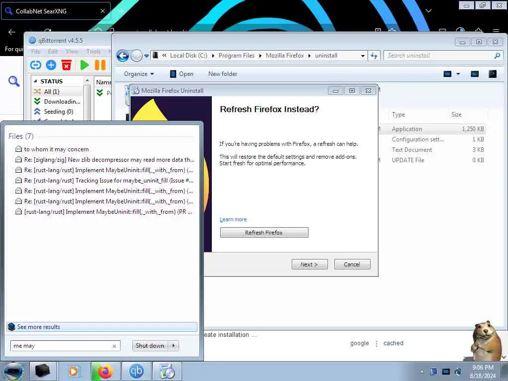
Task: Open Explorer help icon in toolbar
Action: [x=493, y=74]
